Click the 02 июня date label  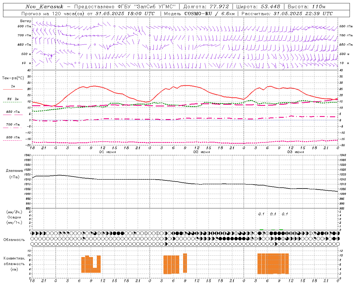tap(202, 152)
